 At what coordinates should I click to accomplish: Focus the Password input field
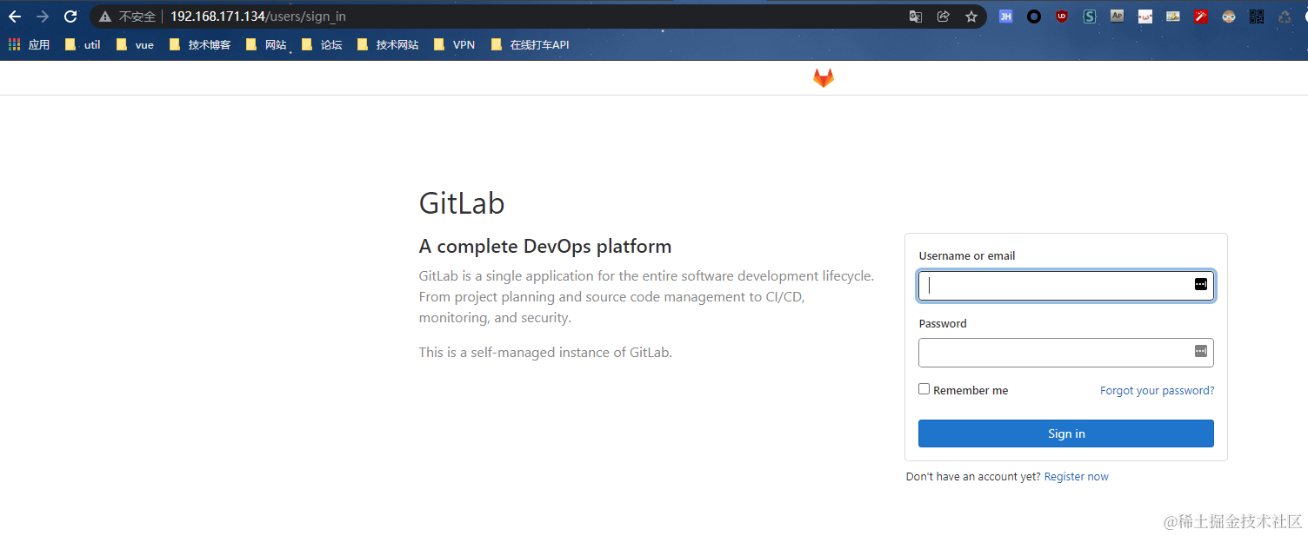click(1066, 353)
